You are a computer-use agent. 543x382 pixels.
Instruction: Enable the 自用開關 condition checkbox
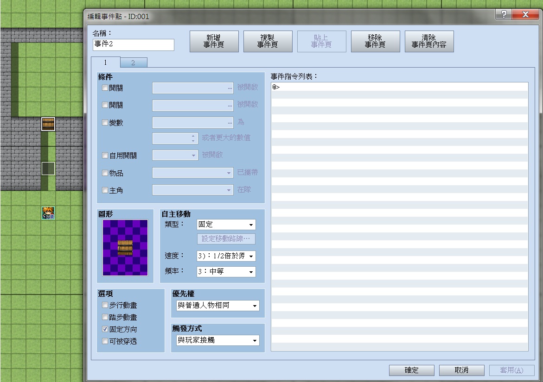tap(105, 156)
